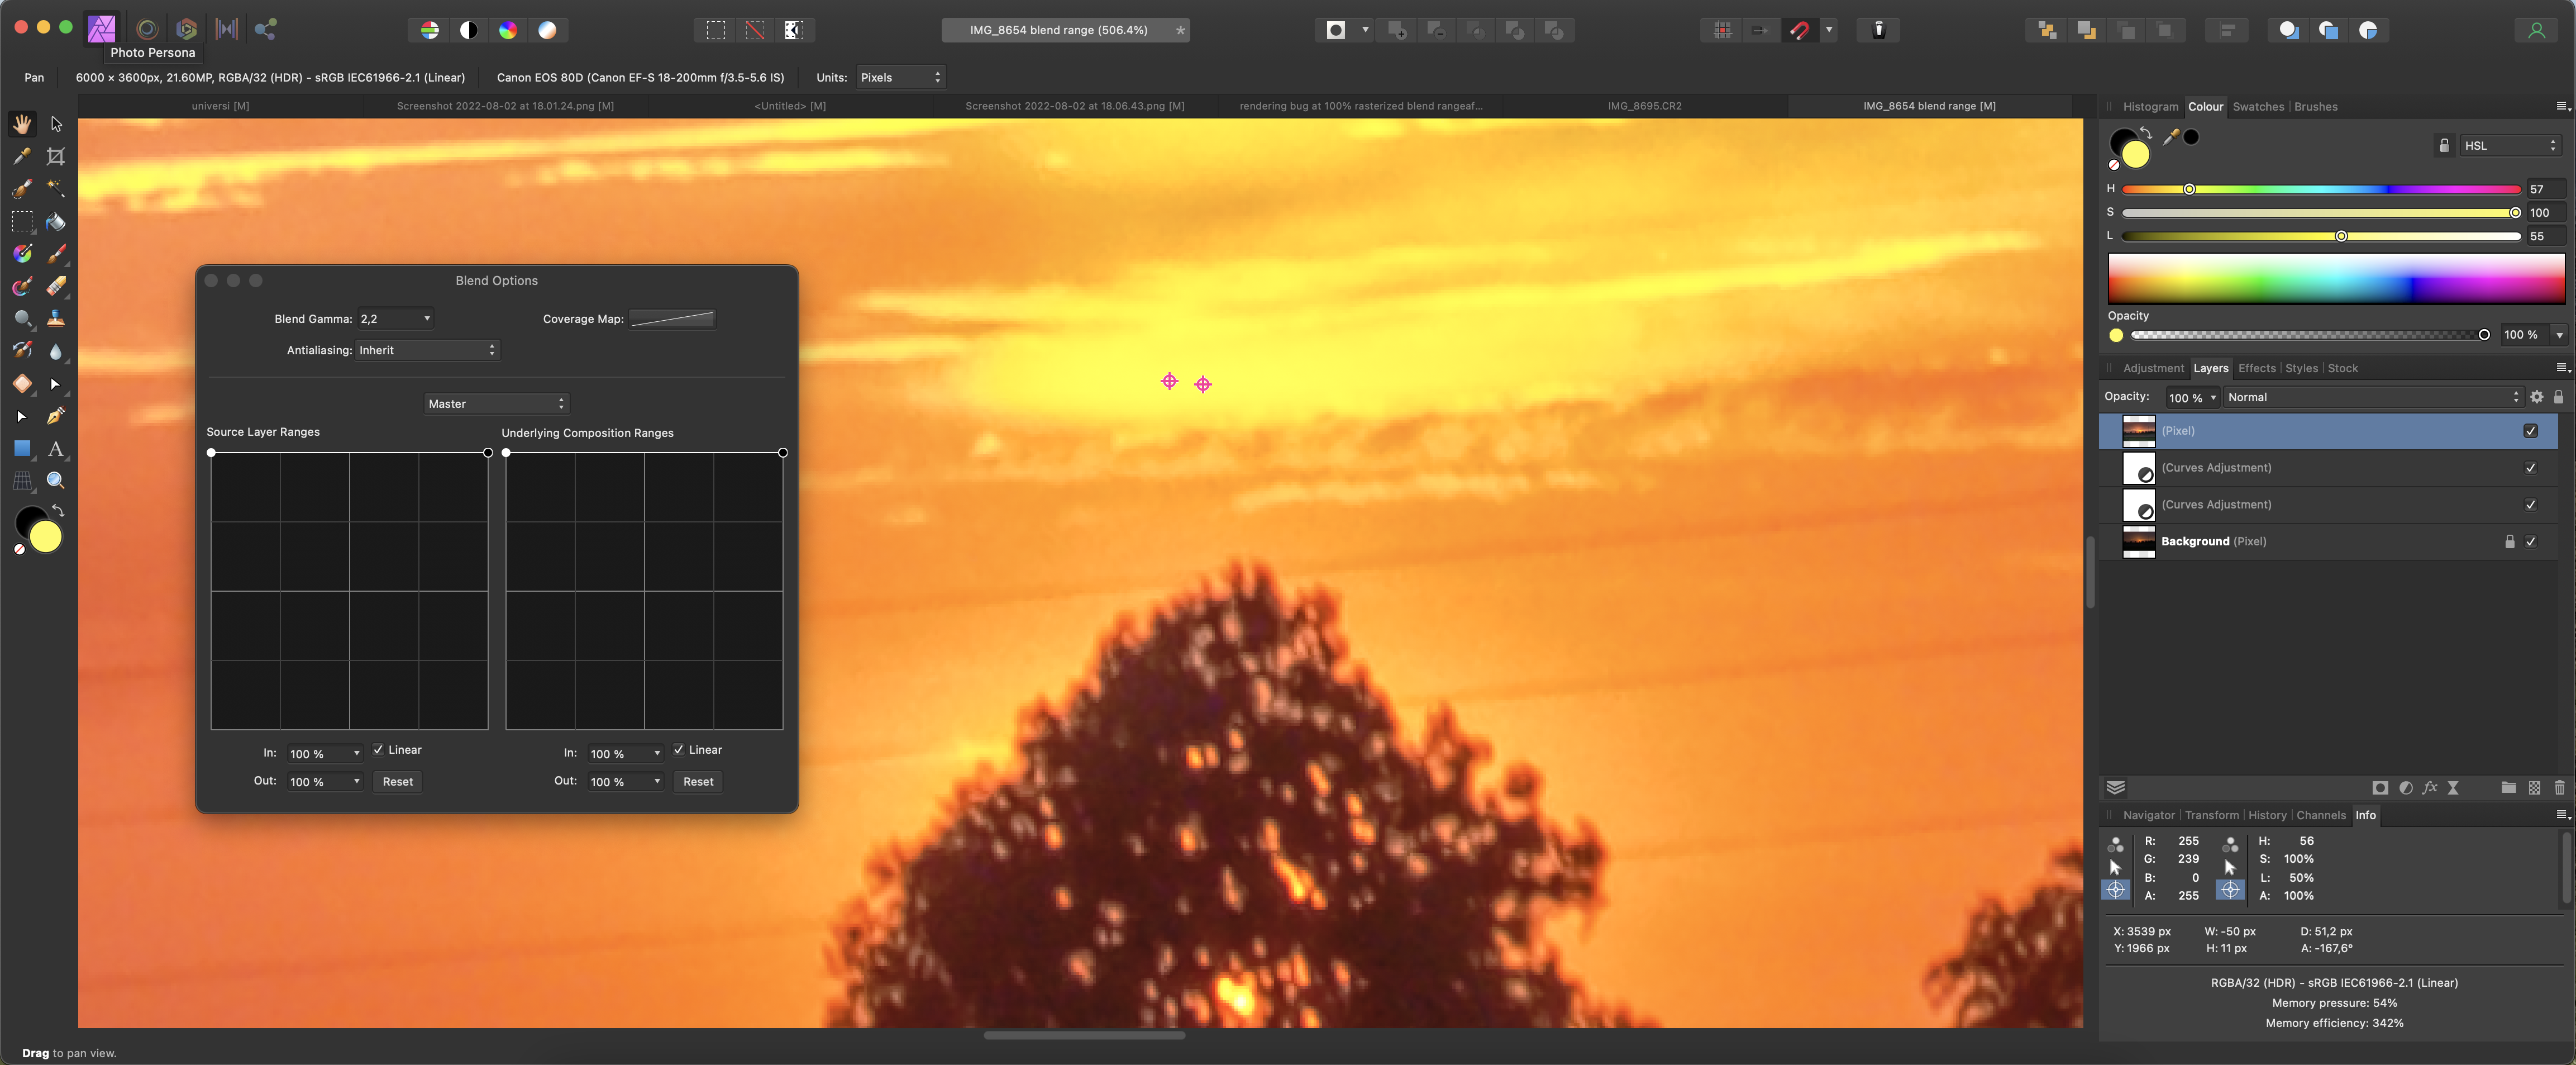Switch to IMG_8695.CR2 document tab

click(x=1644, y=106)
